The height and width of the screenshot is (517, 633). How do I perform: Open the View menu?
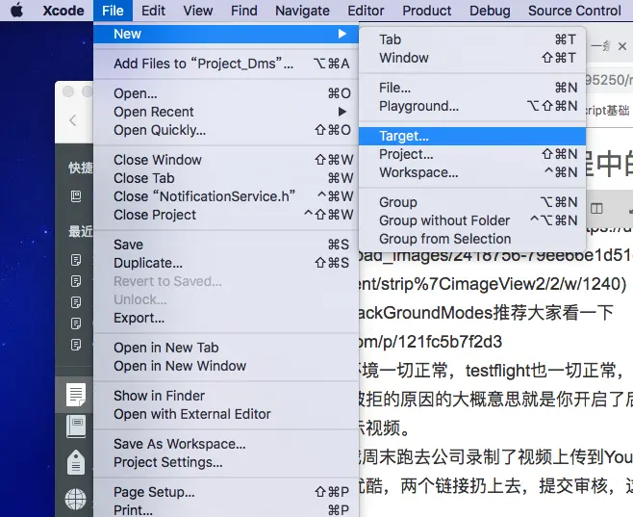198,11
